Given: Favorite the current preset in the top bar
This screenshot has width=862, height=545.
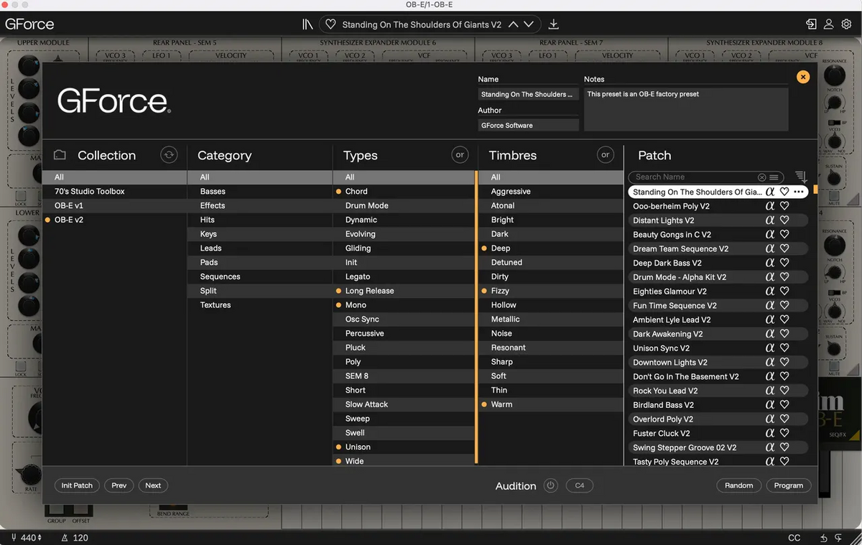Looking at the screenshot, I should 330,24.
